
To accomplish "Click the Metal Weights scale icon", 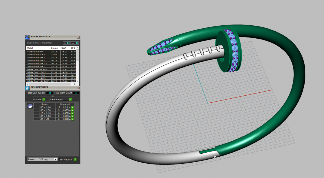I will [x=27, y=37].
